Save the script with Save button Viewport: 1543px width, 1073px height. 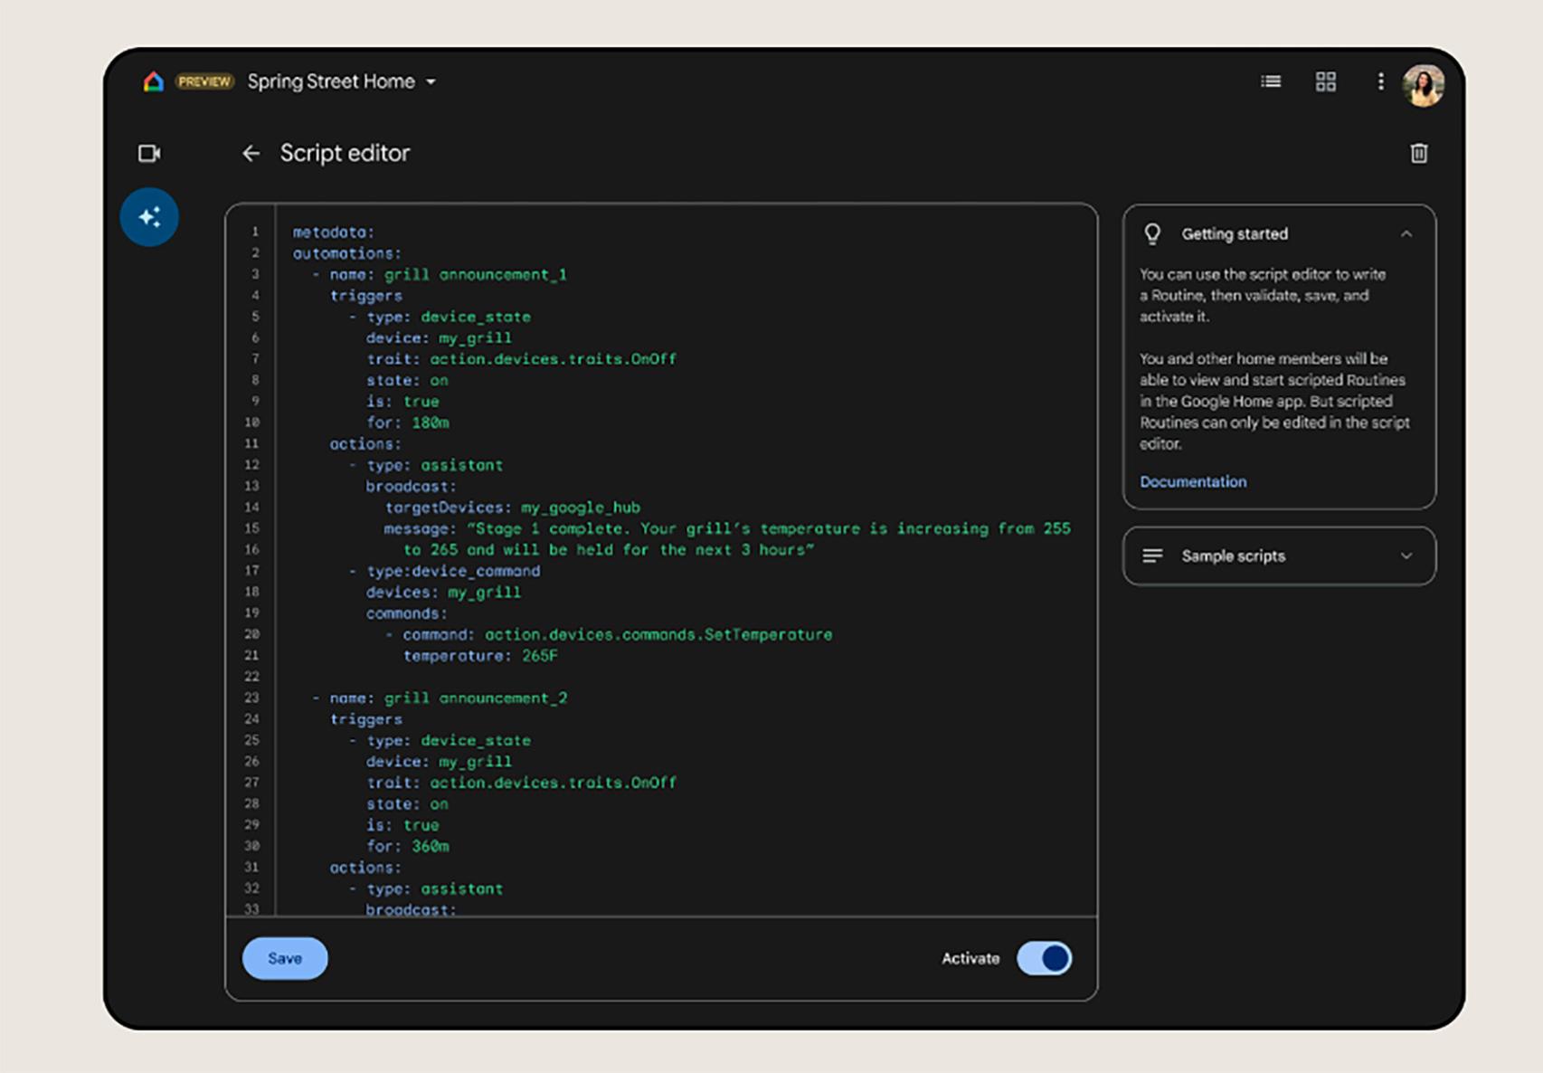click(284, 958)
